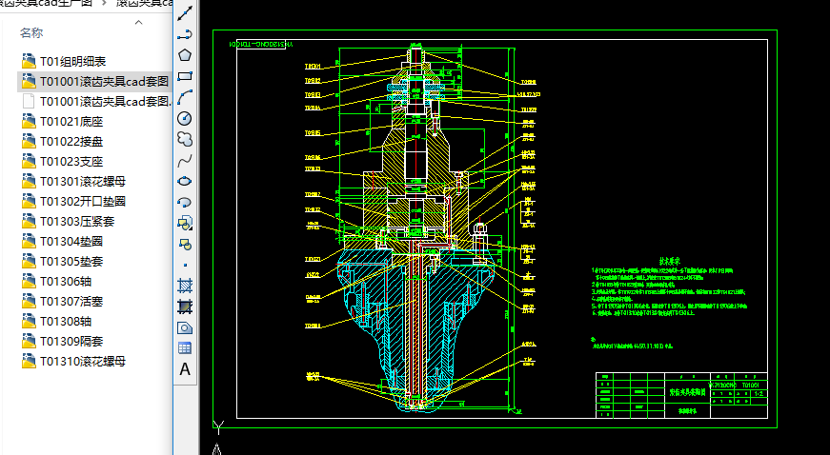Open the Hatch tool
This screenshot has height=455, width=830.
click(185, 285)
